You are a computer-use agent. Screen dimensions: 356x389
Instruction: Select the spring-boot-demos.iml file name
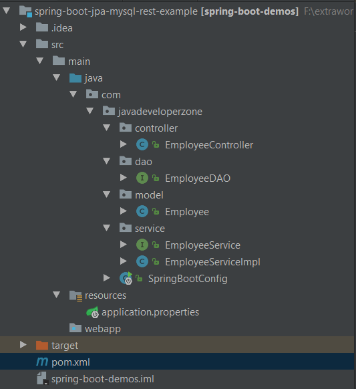103,379
